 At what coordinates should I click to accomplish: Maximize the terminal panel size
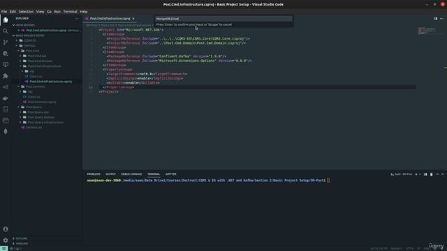pos(437,174)
